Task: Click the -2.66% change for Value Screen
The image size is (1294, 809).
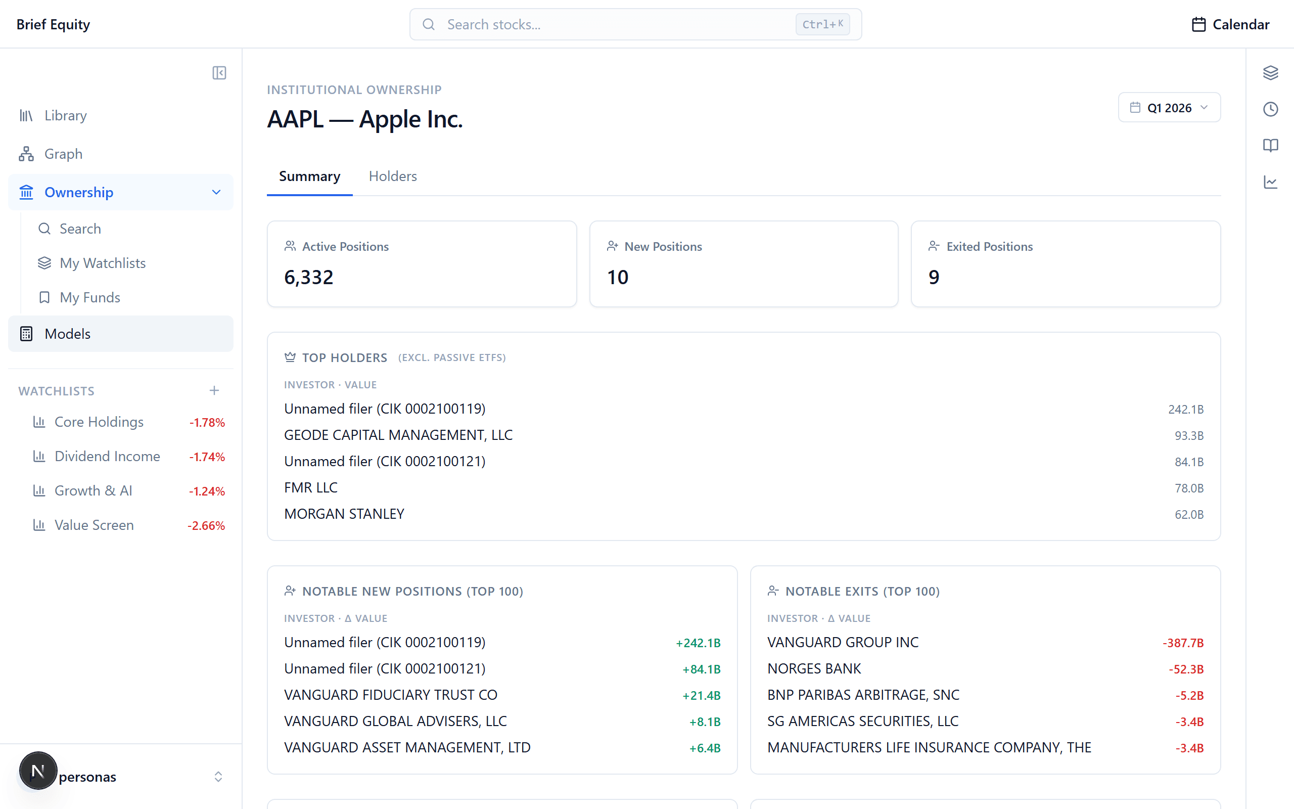Action: coord(206,525)
